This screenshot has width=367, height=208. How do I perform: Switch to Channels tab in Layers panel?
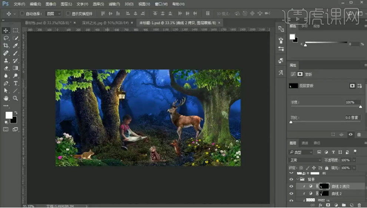[305, 143]
